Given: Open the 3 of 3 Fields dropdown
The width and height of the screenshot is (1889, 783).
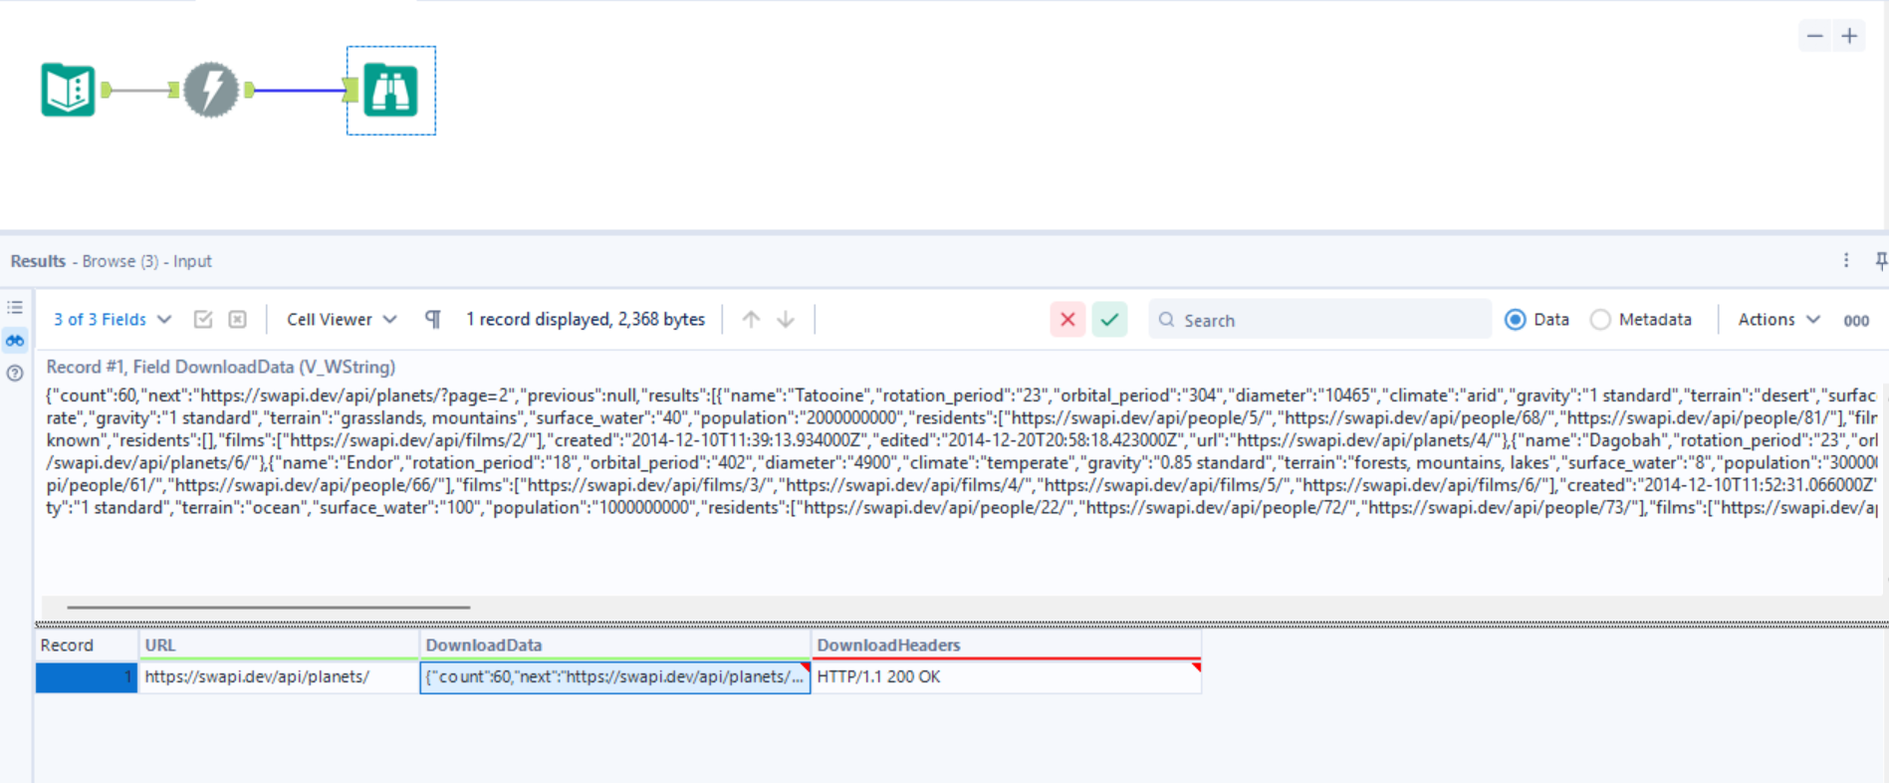Looking at the screenshot, I should [113, 319].
